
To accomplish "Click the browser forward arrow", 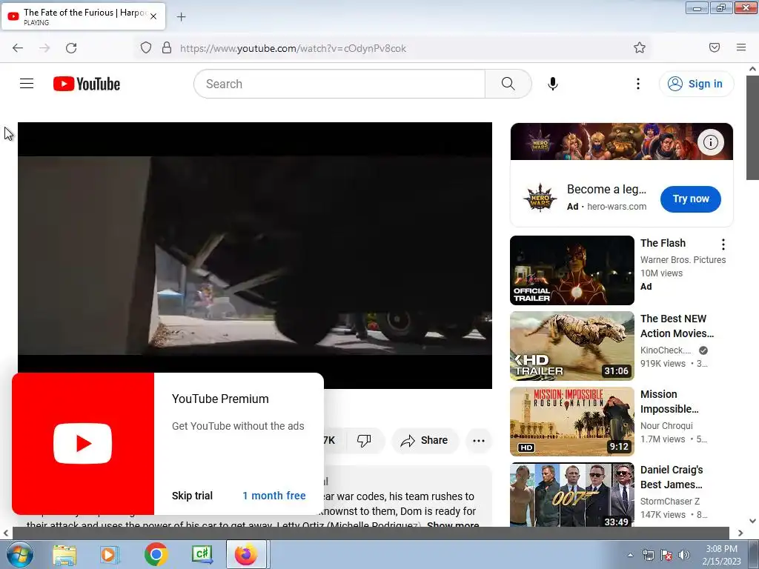I will coord(44,48).
